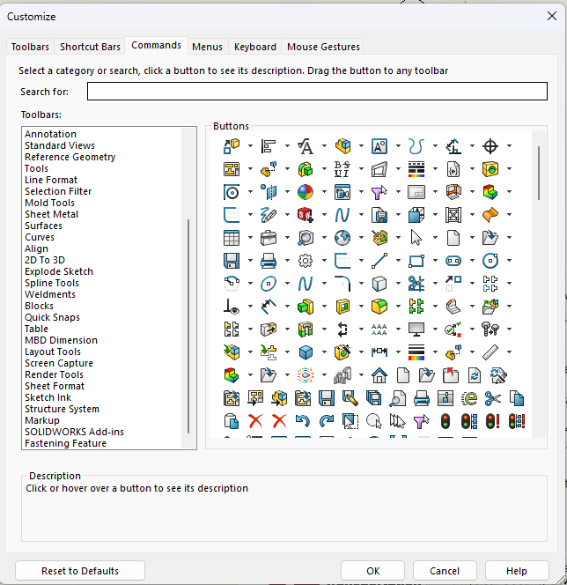
Task: Select the ruler Measure icon
Action: (x=491, y=352)
